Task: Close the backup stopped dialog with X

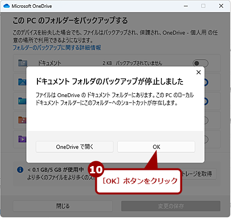Action: pyautogui.click(x=198, y=72)
